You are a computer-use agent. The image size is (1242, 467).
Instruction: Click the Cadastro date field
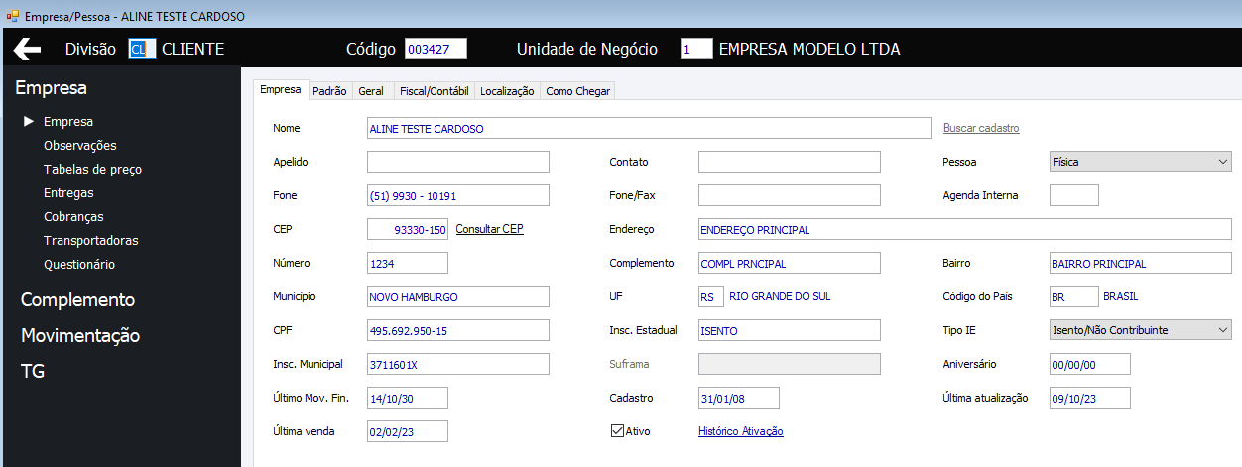[739, 398]
